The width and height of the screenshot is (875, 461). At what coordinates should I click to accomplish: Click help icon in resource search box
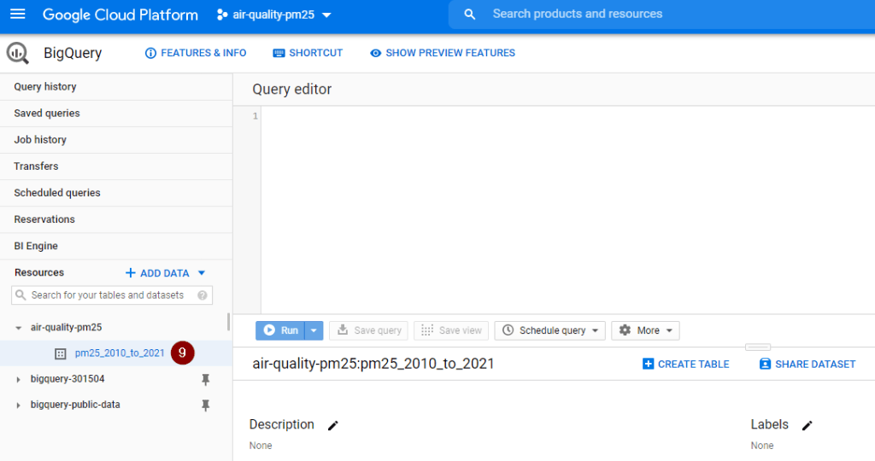(203, 295)
